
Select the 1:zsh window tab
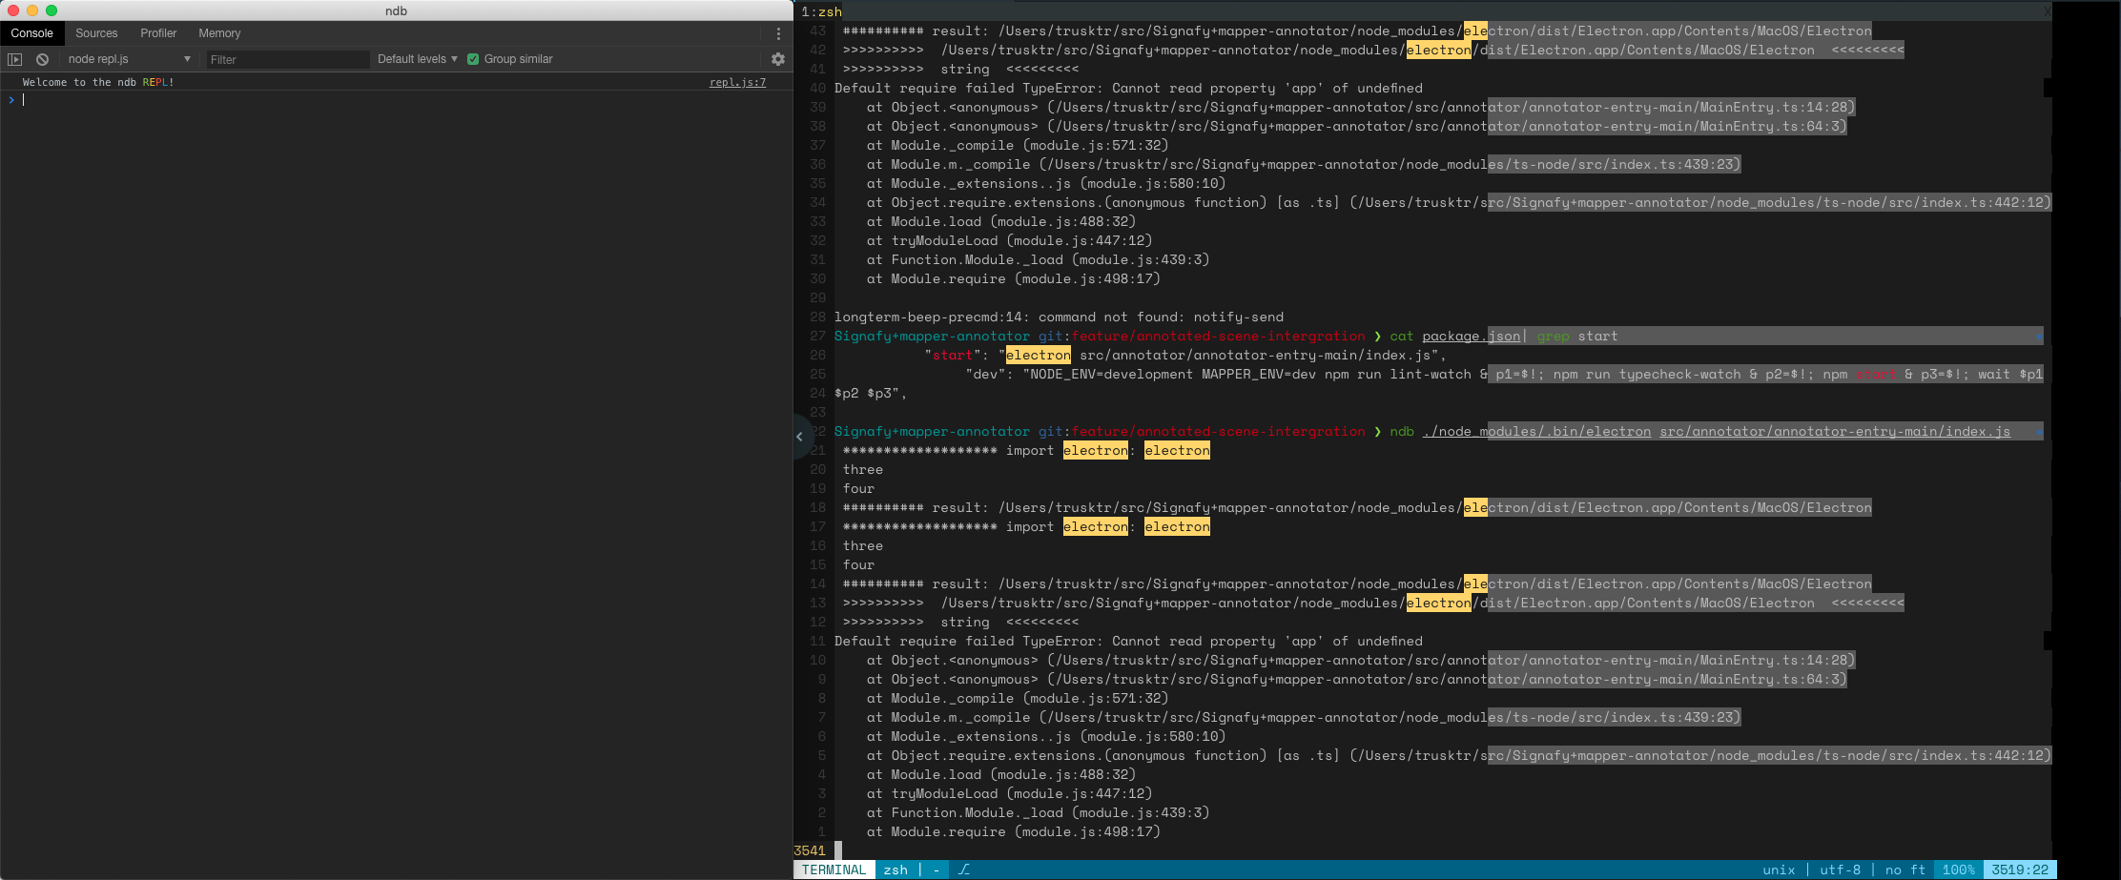[x=821, y=11]
